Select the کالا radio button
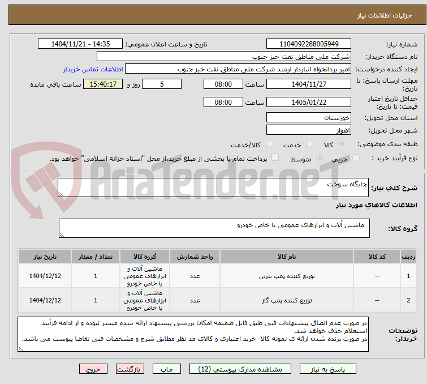The height and width of the screenshot is (384, 427). coord(342,143)
